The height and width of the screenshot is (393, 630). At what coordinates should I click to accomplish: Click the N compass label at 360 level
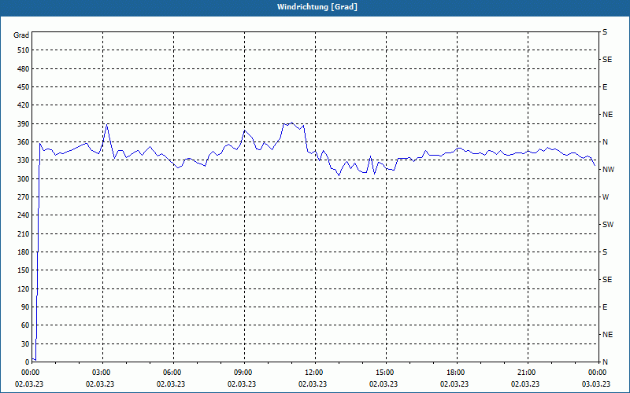[x=605, y=142]
